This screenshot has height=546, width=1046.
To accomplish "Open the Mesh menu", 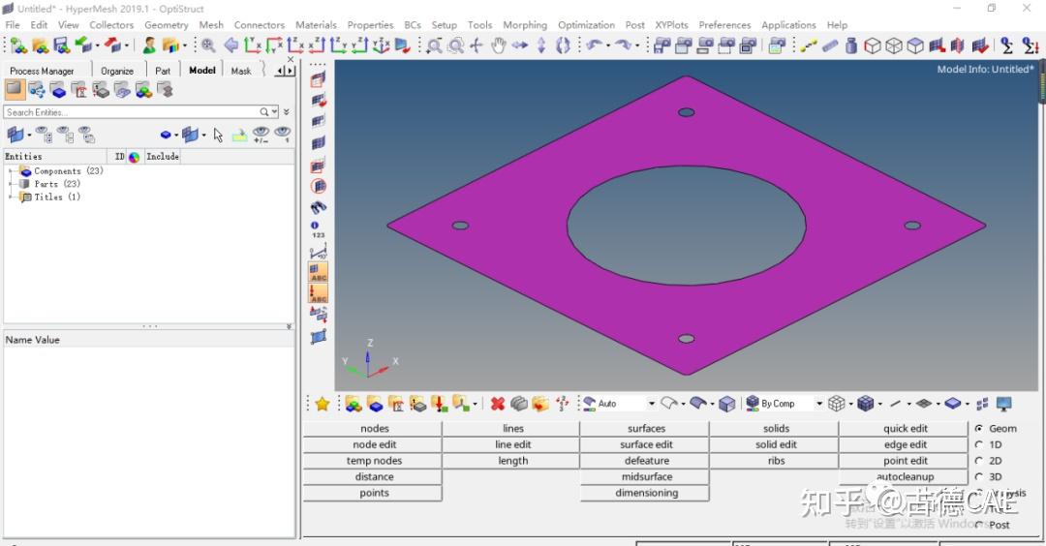I will [211, 25].
